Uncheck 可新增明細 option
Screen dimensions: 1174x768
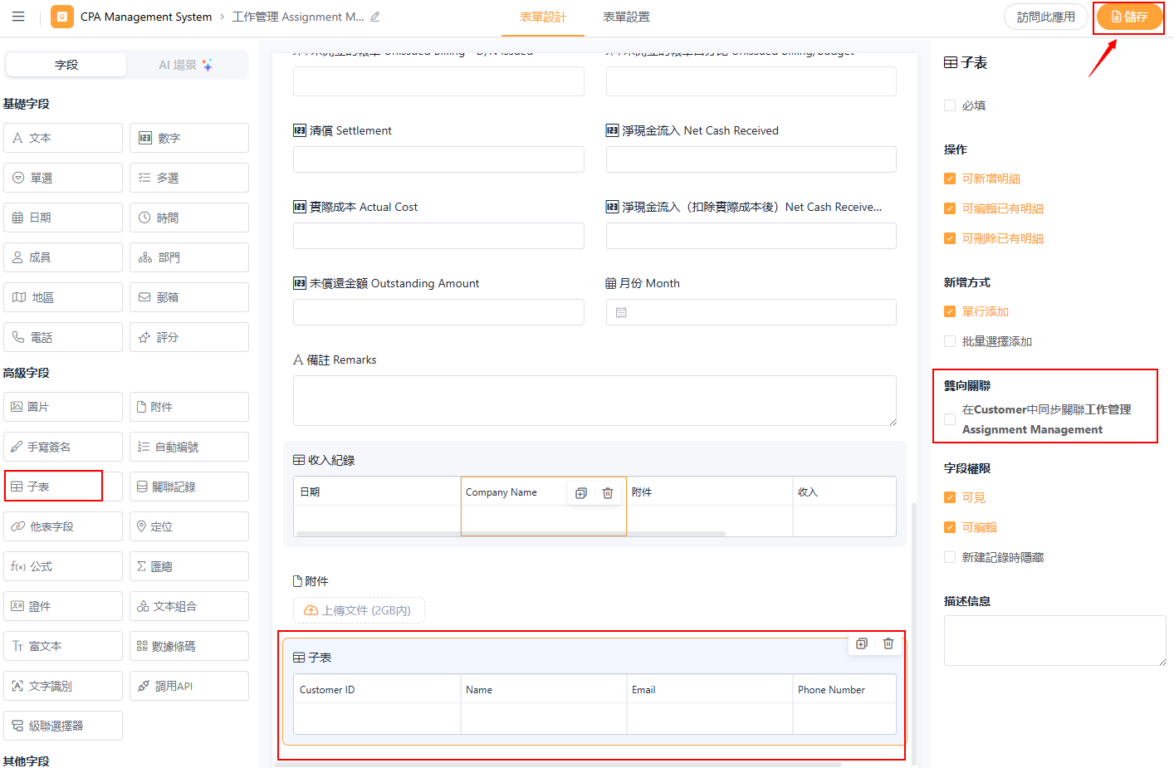click(950, 179)
